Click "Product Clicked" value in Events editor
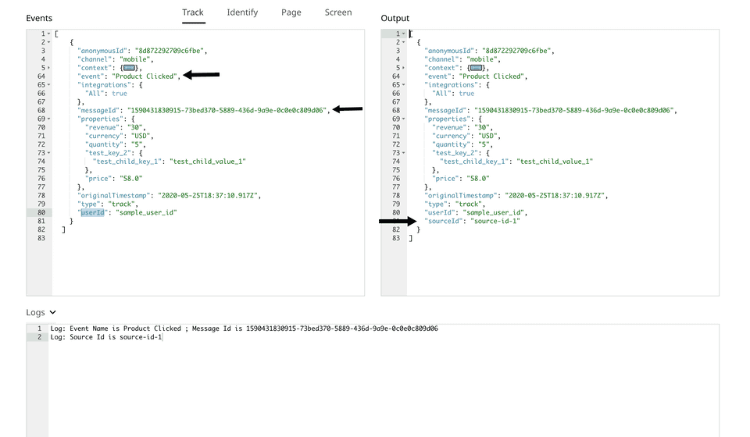The width and height of the screenshot is (750, 437). click(145, 76)
